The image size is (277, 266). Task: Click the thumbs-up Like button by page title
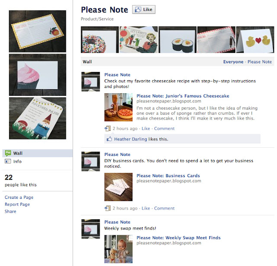(x=144, y=10)
